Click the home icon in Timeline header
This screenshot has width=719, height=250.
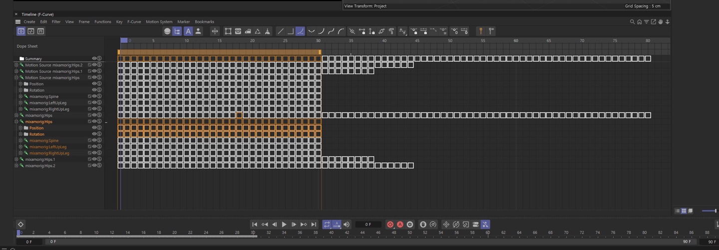pyautogui.click(x=639, y=22)
